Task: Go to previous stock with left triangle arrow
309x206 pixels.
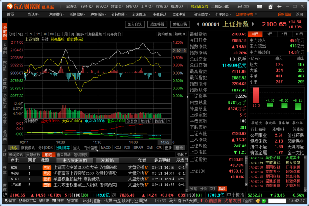Action: [198, 24]
